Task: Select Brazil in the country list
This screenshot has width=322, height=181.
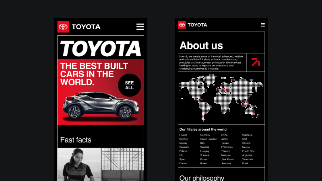Action: tap(245, 163)
